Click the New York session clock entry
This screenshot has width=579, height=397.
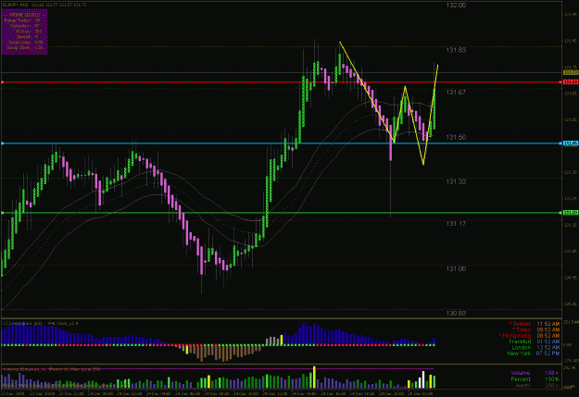(534, 354)
